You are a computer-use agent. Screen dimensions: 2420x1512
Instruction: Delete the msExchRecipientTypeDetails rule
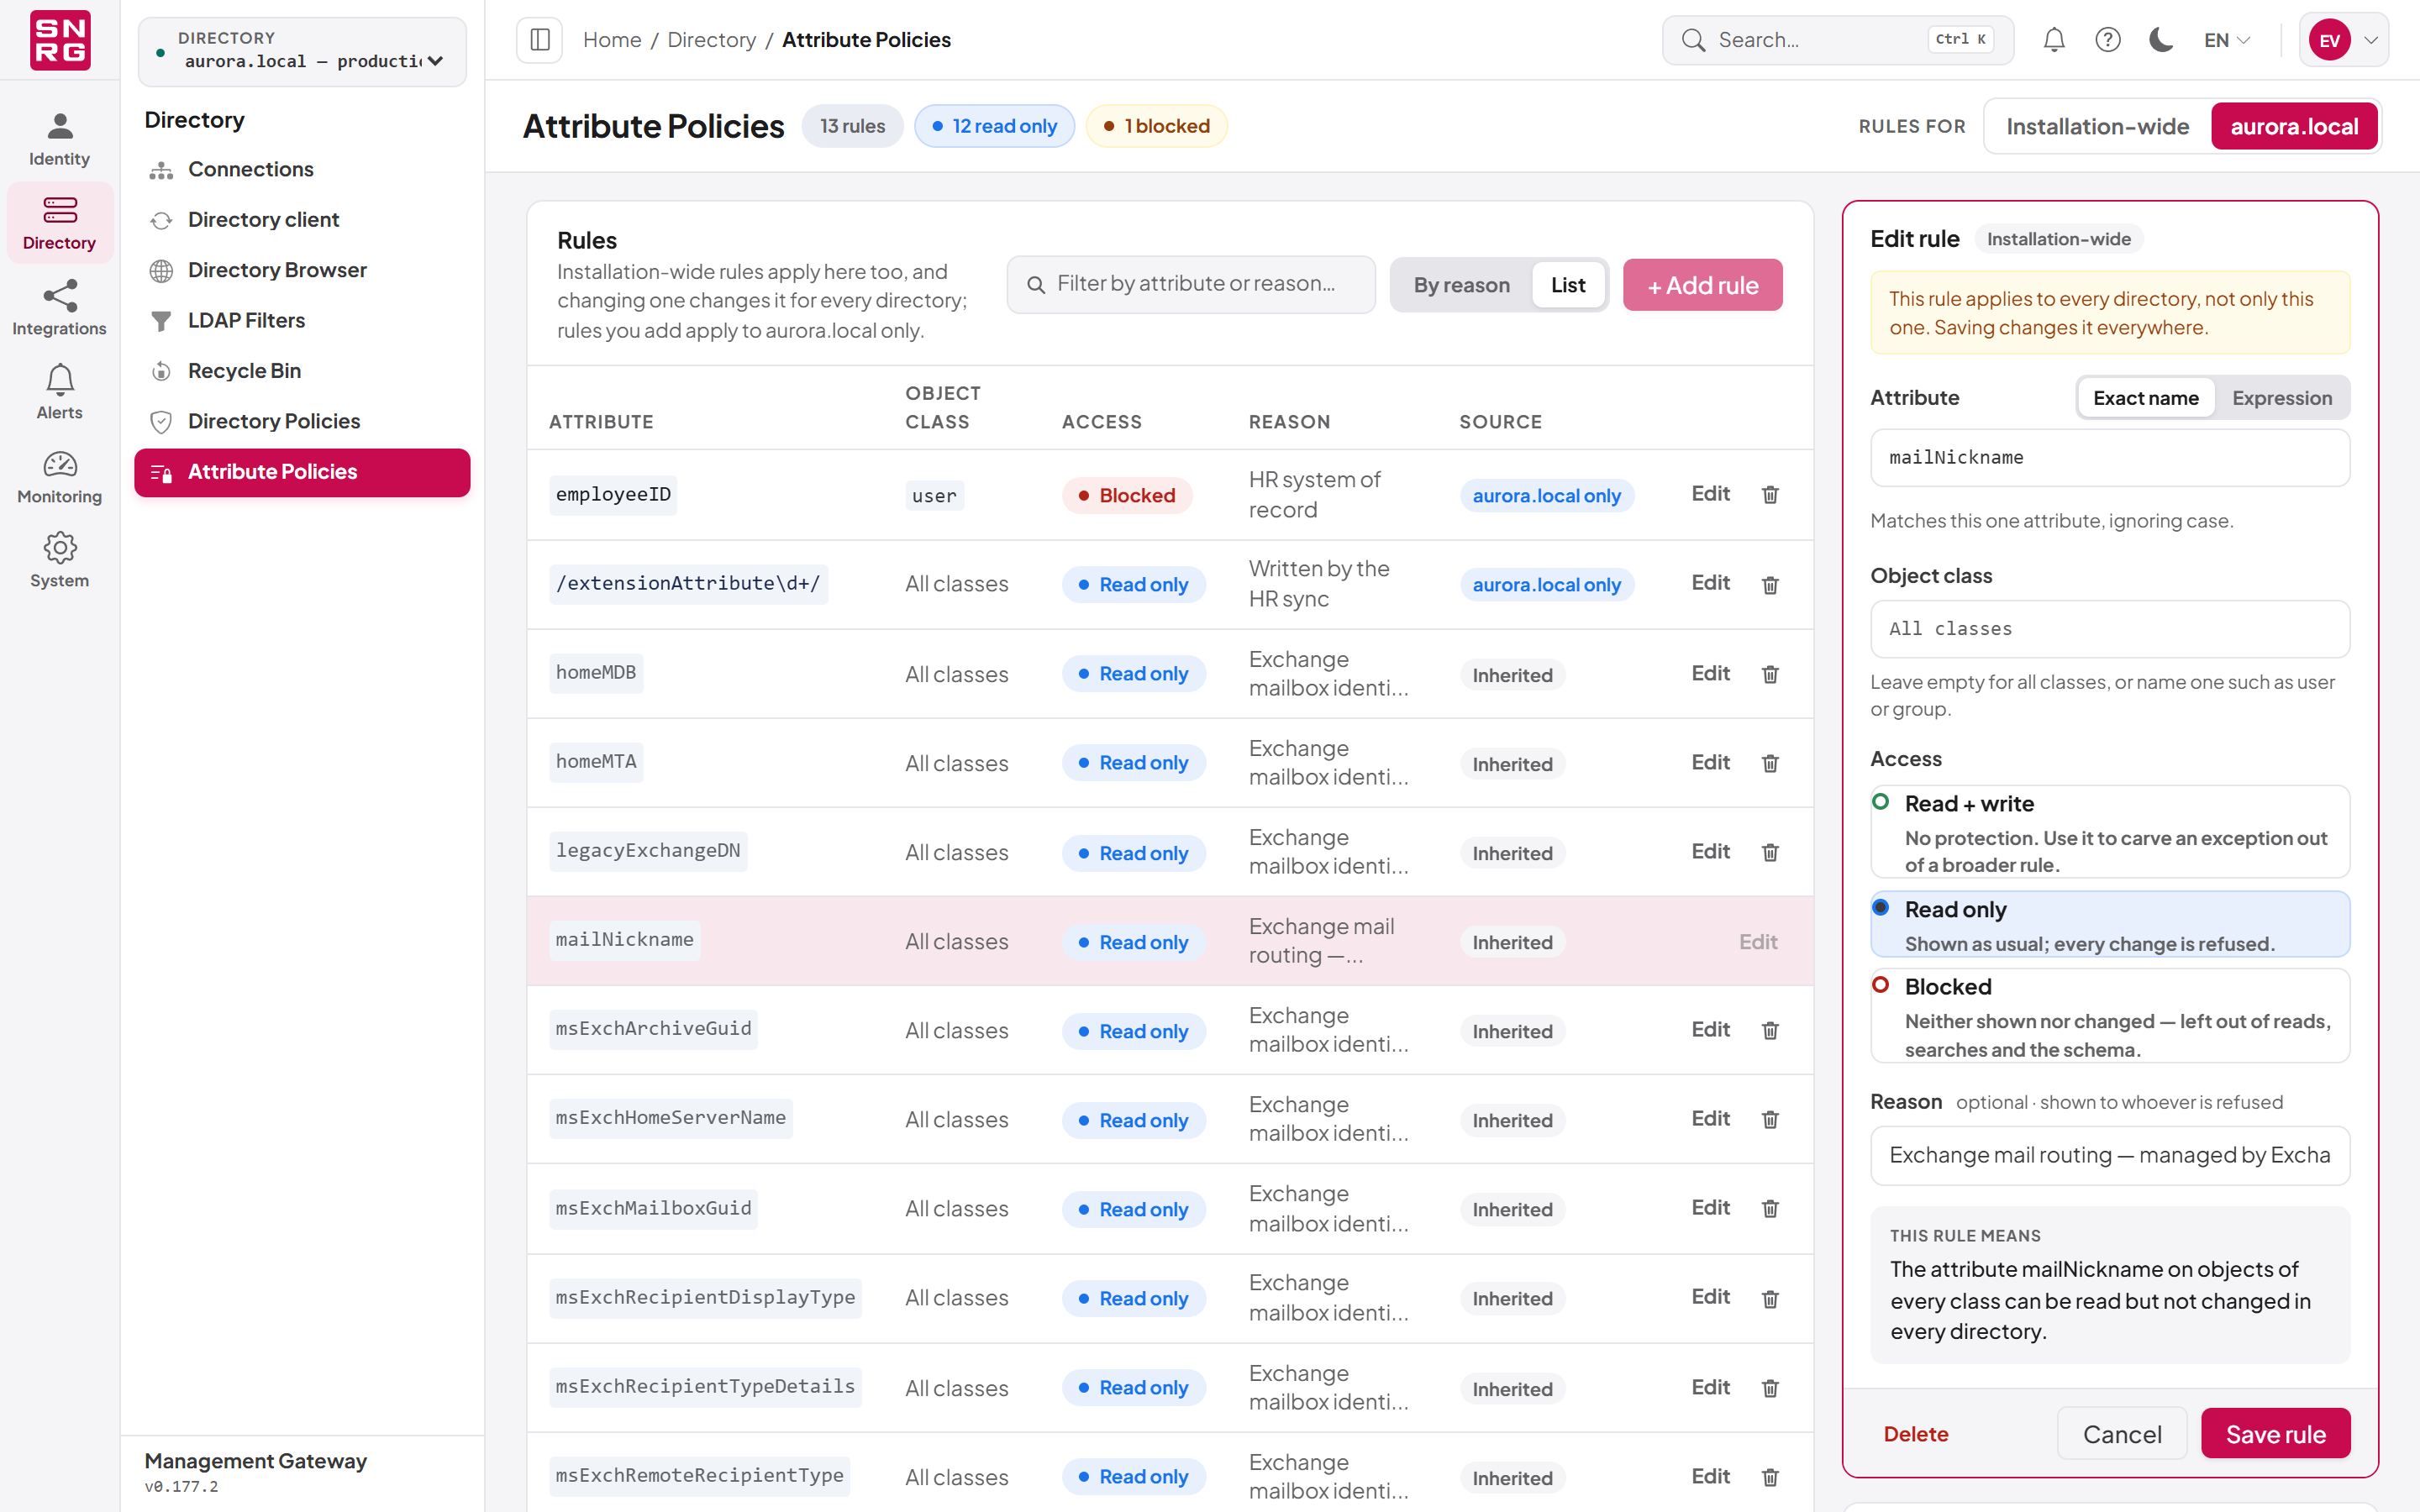pyautogui.click(x=1770, y=1388)
